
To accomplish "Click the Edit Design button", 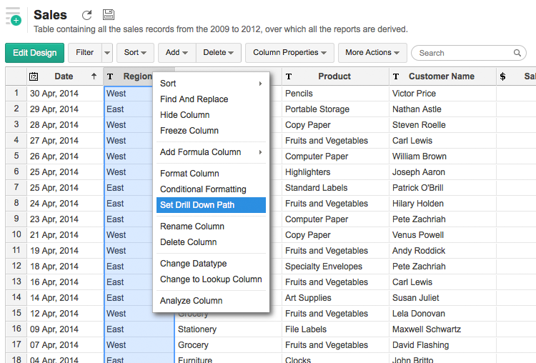I will click(x=34, y=53).
